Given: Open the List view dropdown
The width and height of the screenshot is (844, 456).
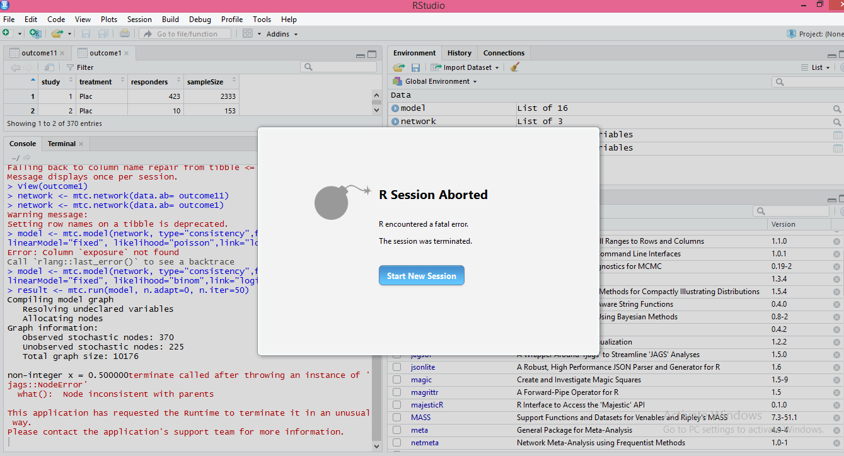Looking at the screenshot, I should [x=816, y=67].
